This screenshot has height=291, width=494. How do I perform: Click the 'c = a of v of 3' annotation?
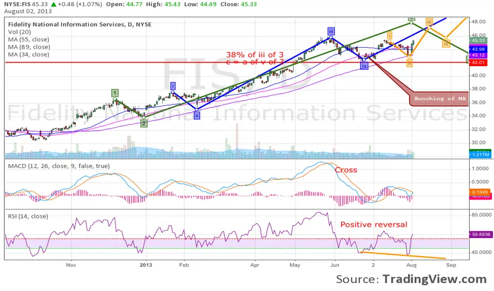(x=254, y=62)
